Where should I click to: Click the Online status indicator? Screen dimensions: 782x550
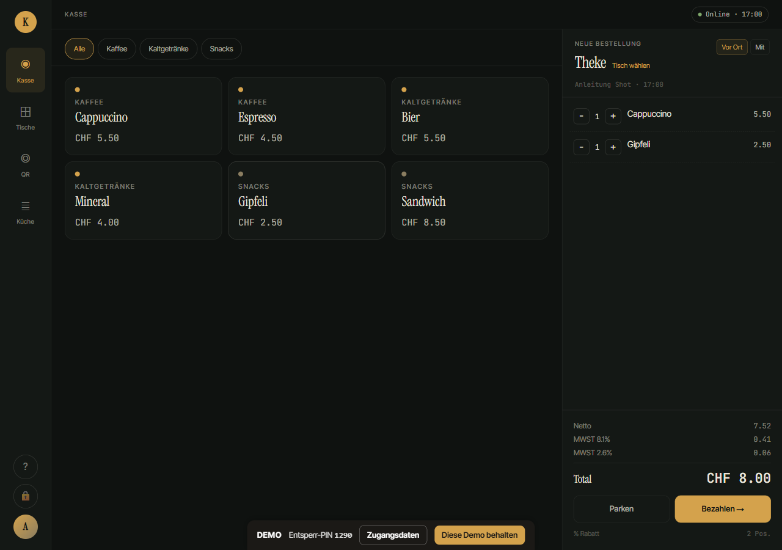(730, 14)
